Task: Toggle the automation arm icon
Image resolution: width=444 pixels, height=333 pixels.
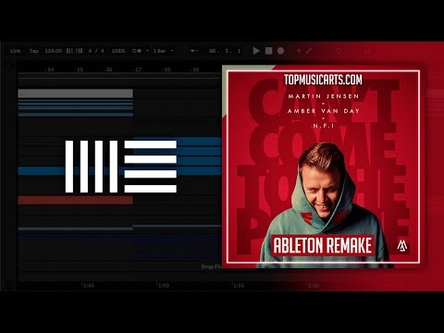Action: [x=309, y=51]
